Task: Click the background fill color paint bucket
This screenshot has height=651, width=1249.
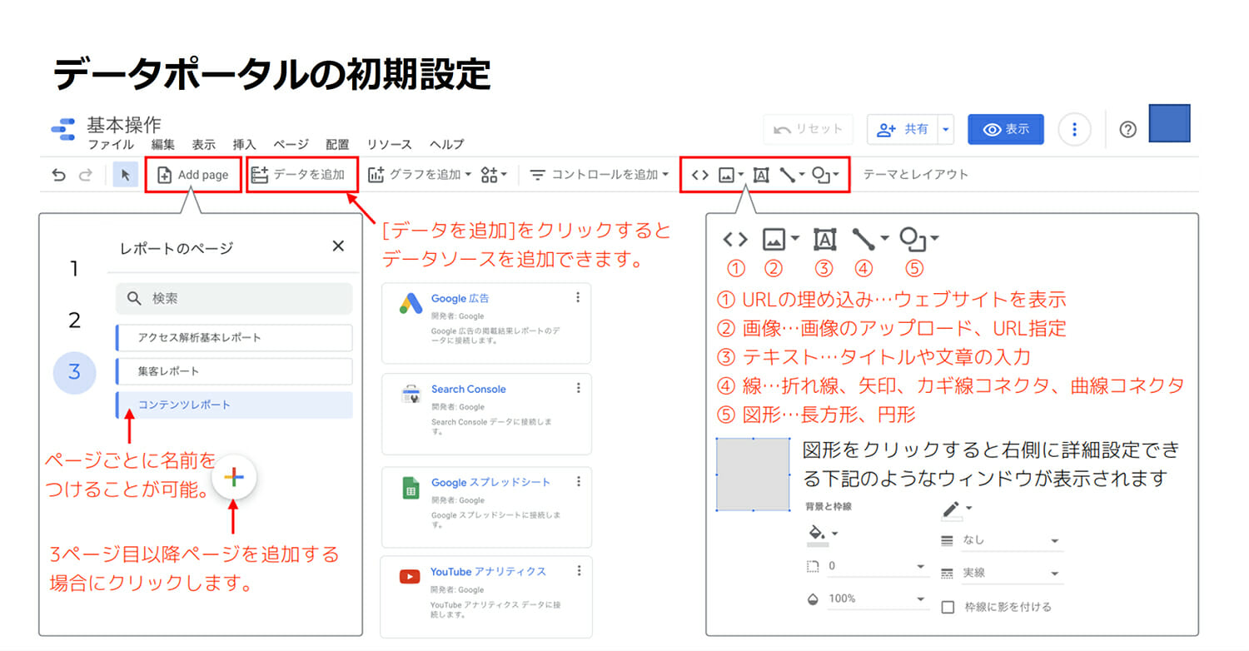Action: point(817,532)
